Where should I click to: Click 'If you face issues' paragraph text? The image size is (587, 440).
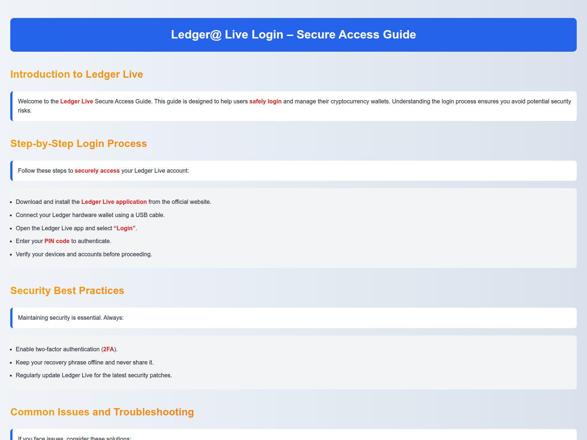[74, 438]
